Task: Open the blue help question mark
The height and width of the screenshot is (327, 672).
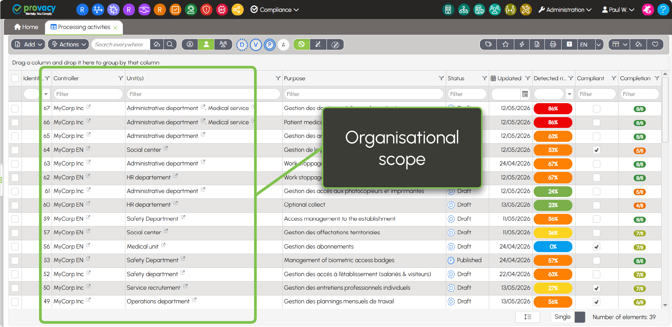Action: pyautogui.click(x=663, y=10)
